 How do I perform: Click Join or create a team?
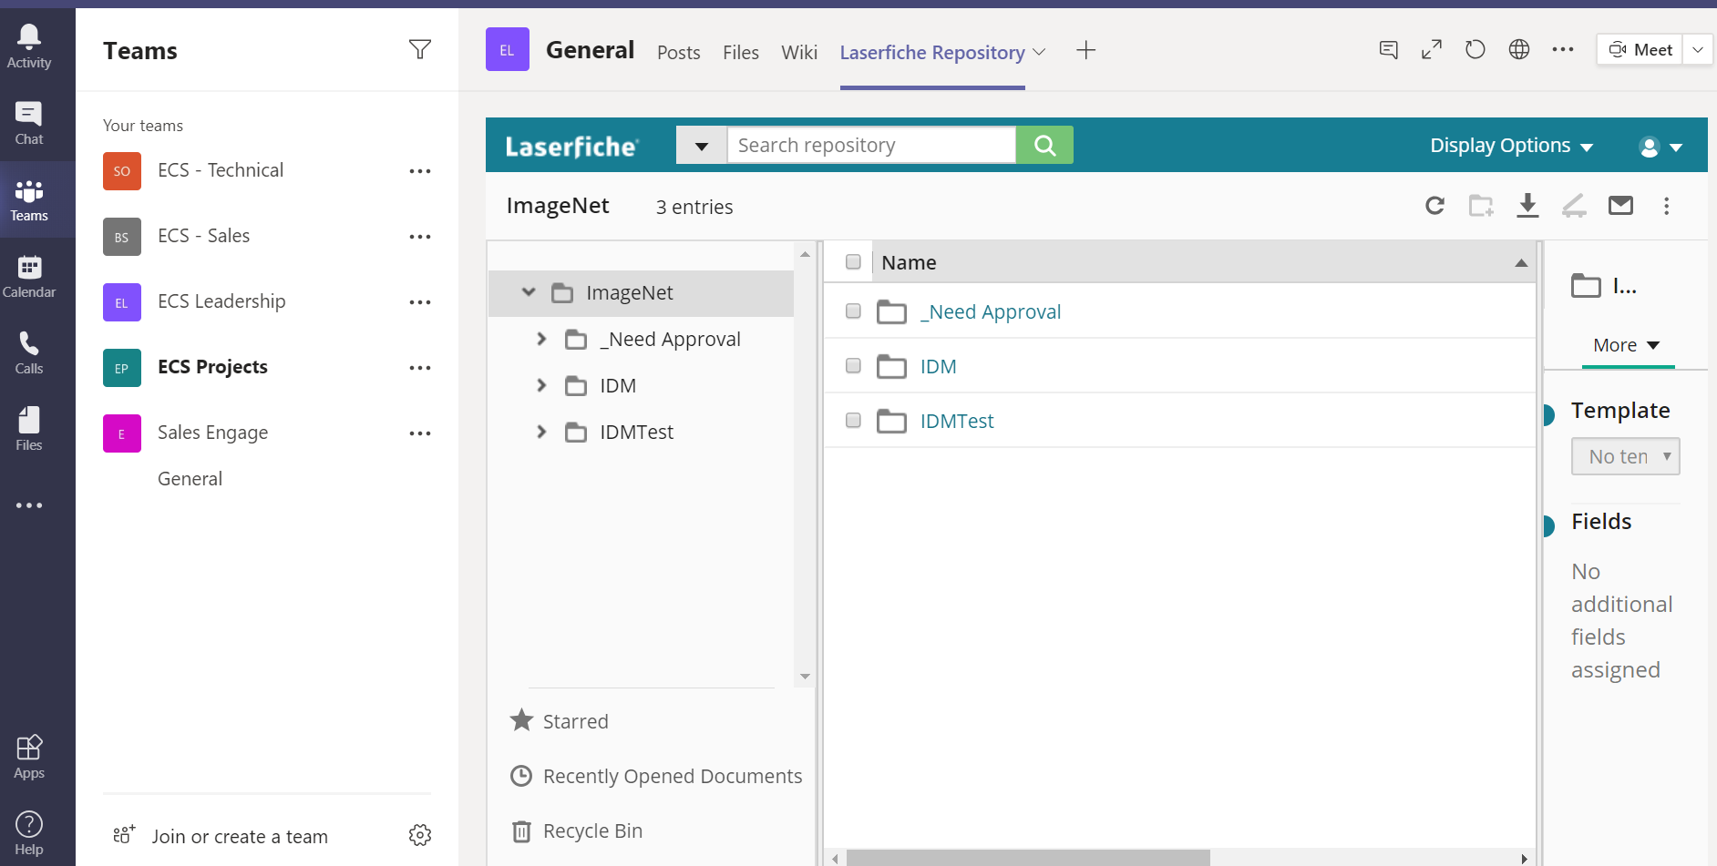pos(220,836)
